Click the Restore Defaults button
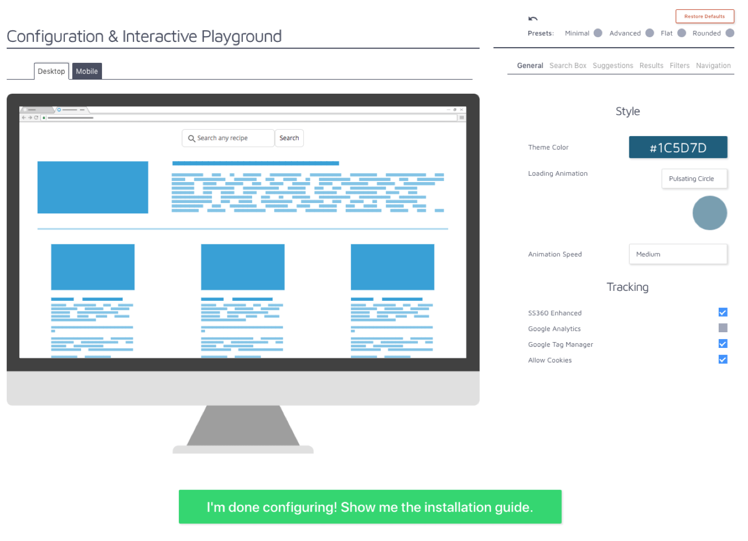Viewport: 748px width, 541px height. click(705, 16)
